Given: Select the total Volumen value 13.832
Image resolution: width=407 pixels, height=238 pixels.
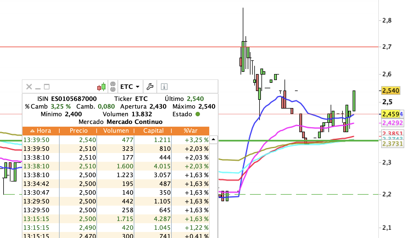Looking at the screenshot, I should tap(142, 114).
